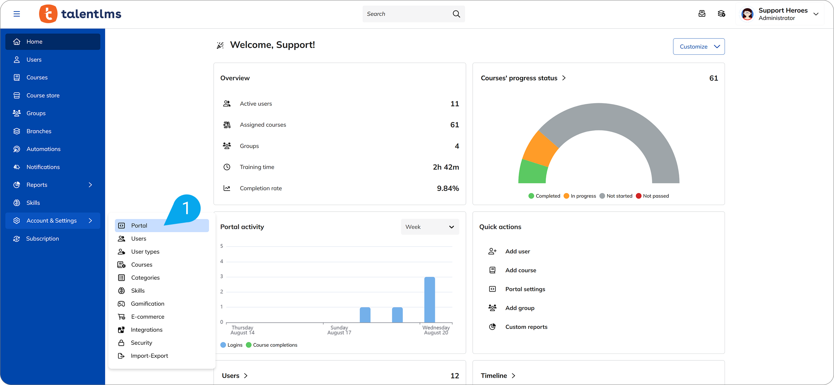The height and width of the screenshot is (385, 834).
Task: Open the Customize dropdown
Action: pyautogui.click(x=699, y=47)
